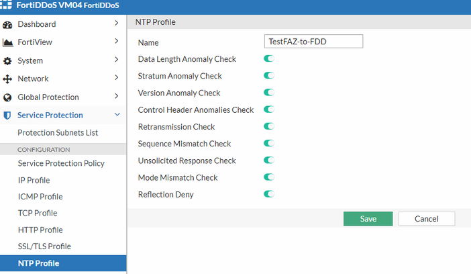Collapse the Service Protection section chevron
Viewport: 471px width, 274px height.
[x=117, y=116]
